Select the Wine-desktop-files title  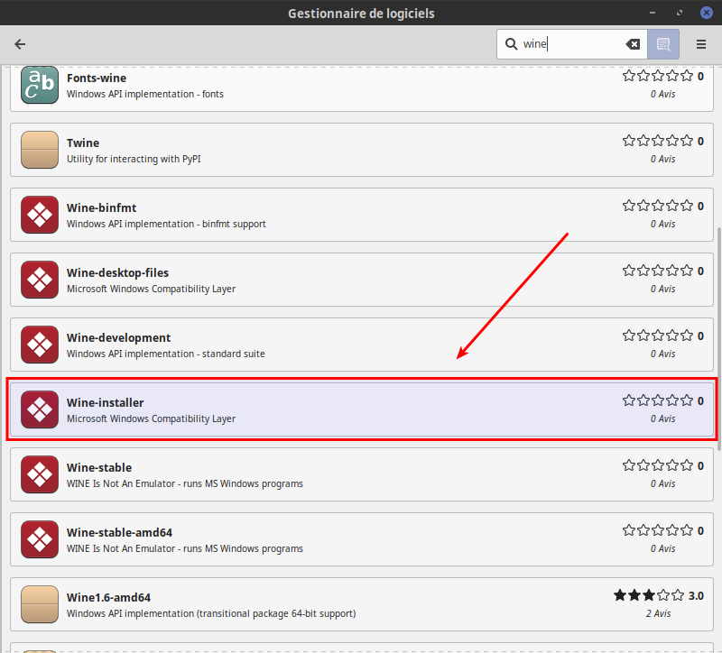(117, 273)
